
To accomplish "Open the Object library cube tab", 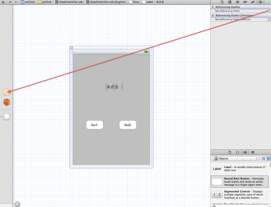I will click(245, 152).
